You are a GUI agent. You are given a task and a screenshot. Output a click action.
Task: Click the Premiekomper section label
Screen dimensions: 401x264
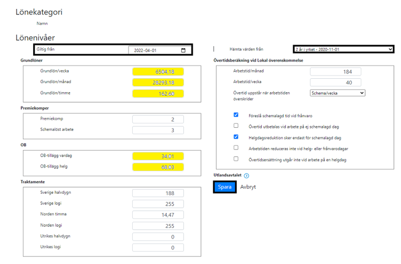coord(35,108)
